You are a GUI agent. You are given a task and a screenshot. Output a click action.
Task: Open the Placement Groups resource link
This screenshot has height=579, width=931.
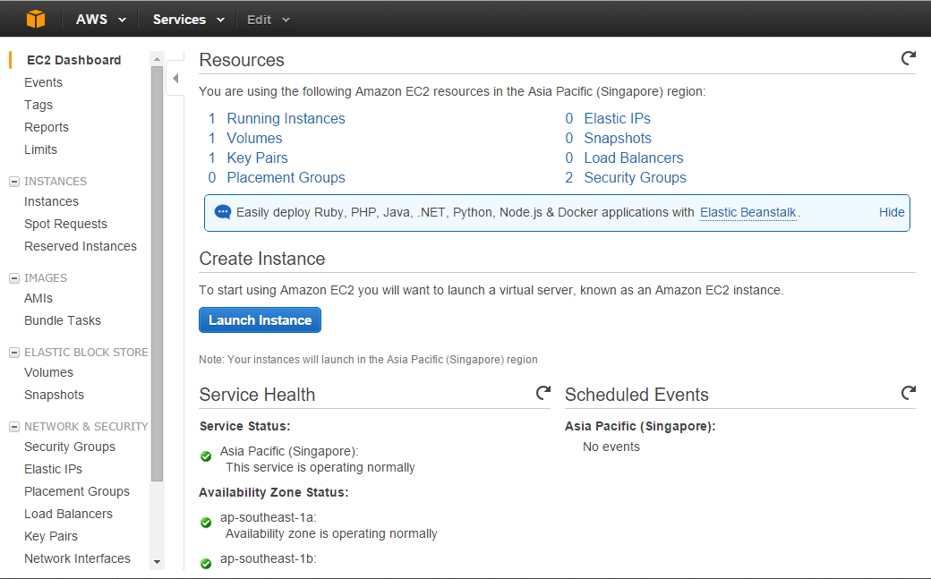coord(286,178)
